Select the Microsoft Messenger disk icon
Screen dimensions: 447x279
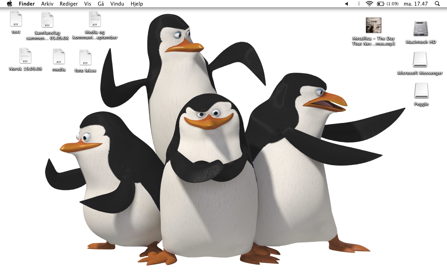pyautogui.click(x=420, y=60)
